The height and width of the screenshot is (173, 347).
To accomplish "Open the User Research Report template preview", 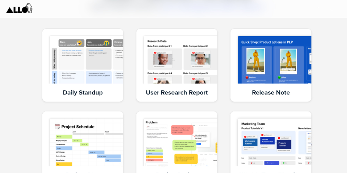I will tap(177, 59).
